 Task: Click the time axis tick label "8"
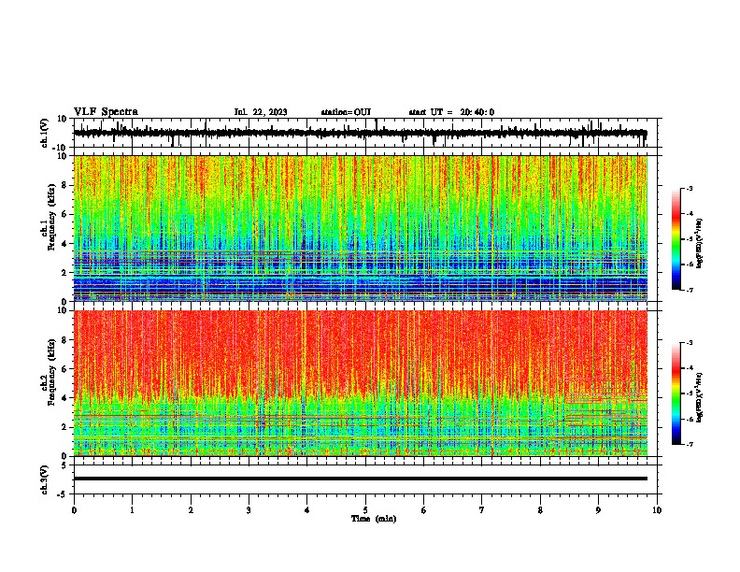(x=540, y=510)
